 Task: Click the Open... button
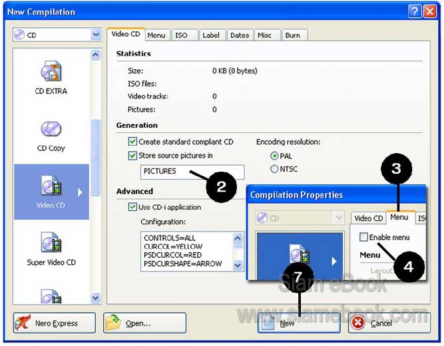coord(144,323)
